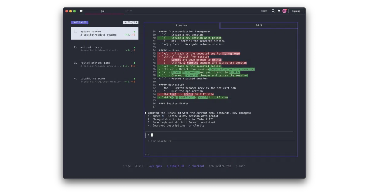
Task: Click the Sign up button
Action: [296, 11]
